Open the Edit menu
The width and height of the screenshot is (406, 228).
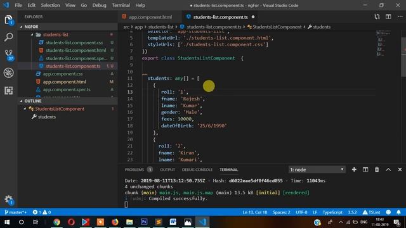[31, 5]
